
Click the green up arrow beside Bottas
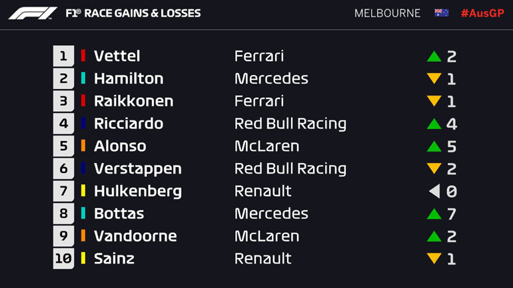click(x=434, y=214)
